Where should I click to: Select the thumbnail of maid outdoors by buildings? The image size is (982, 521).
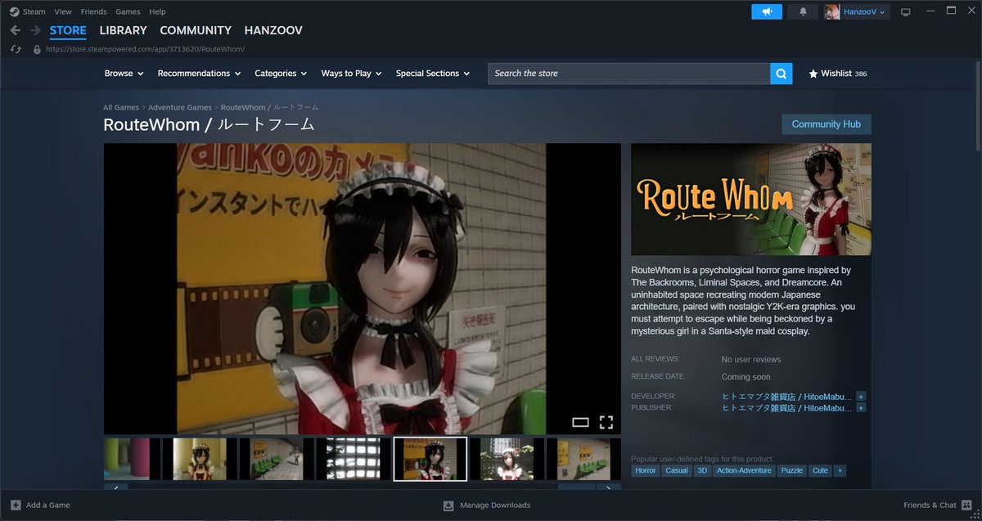[x=507, y=459]
